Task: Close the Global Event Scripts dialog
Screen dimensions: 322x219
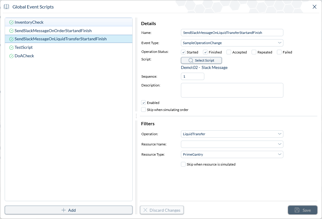Action: [314, 7]
